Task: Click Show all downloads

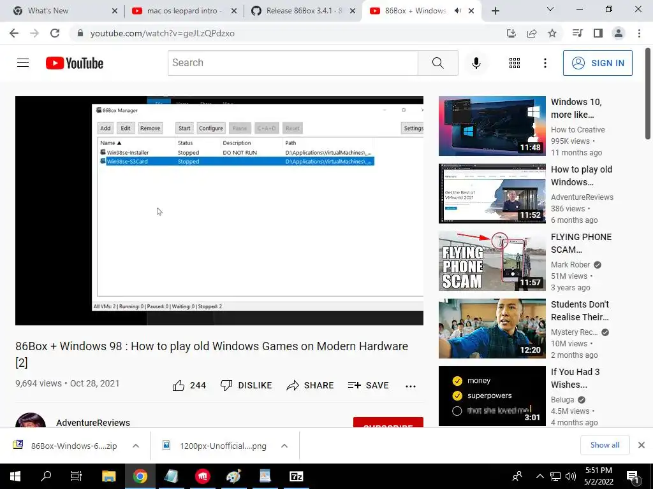Action: click(x=605, y=445)
